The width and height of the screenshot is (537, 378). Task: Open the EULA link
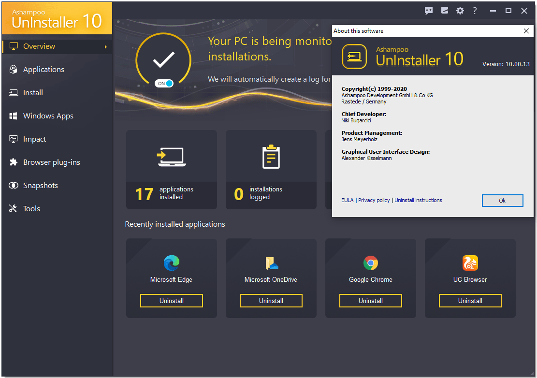[347, 200]
